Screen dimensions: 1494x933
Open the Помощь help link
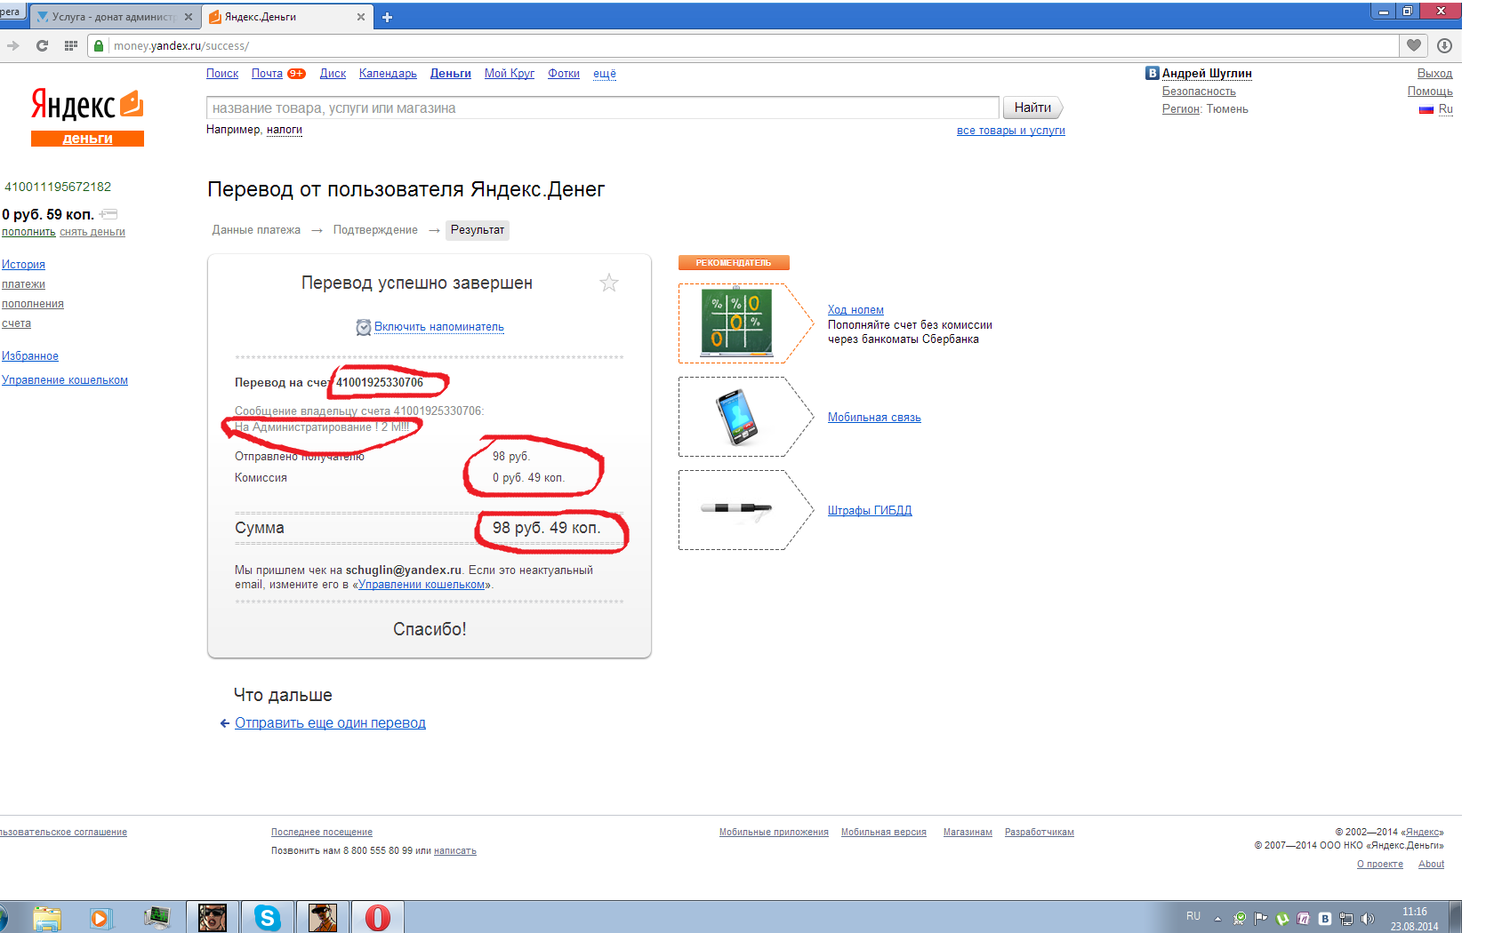(1430, 92)
